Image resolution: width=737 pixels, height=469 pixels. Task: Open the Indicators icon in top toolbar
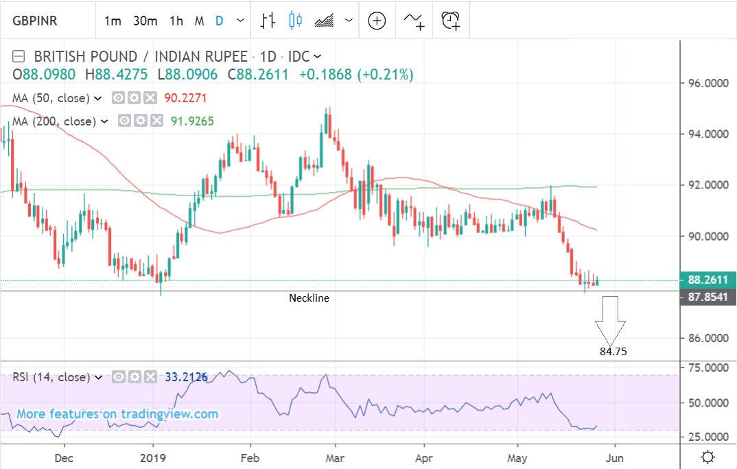coord(414,21)
